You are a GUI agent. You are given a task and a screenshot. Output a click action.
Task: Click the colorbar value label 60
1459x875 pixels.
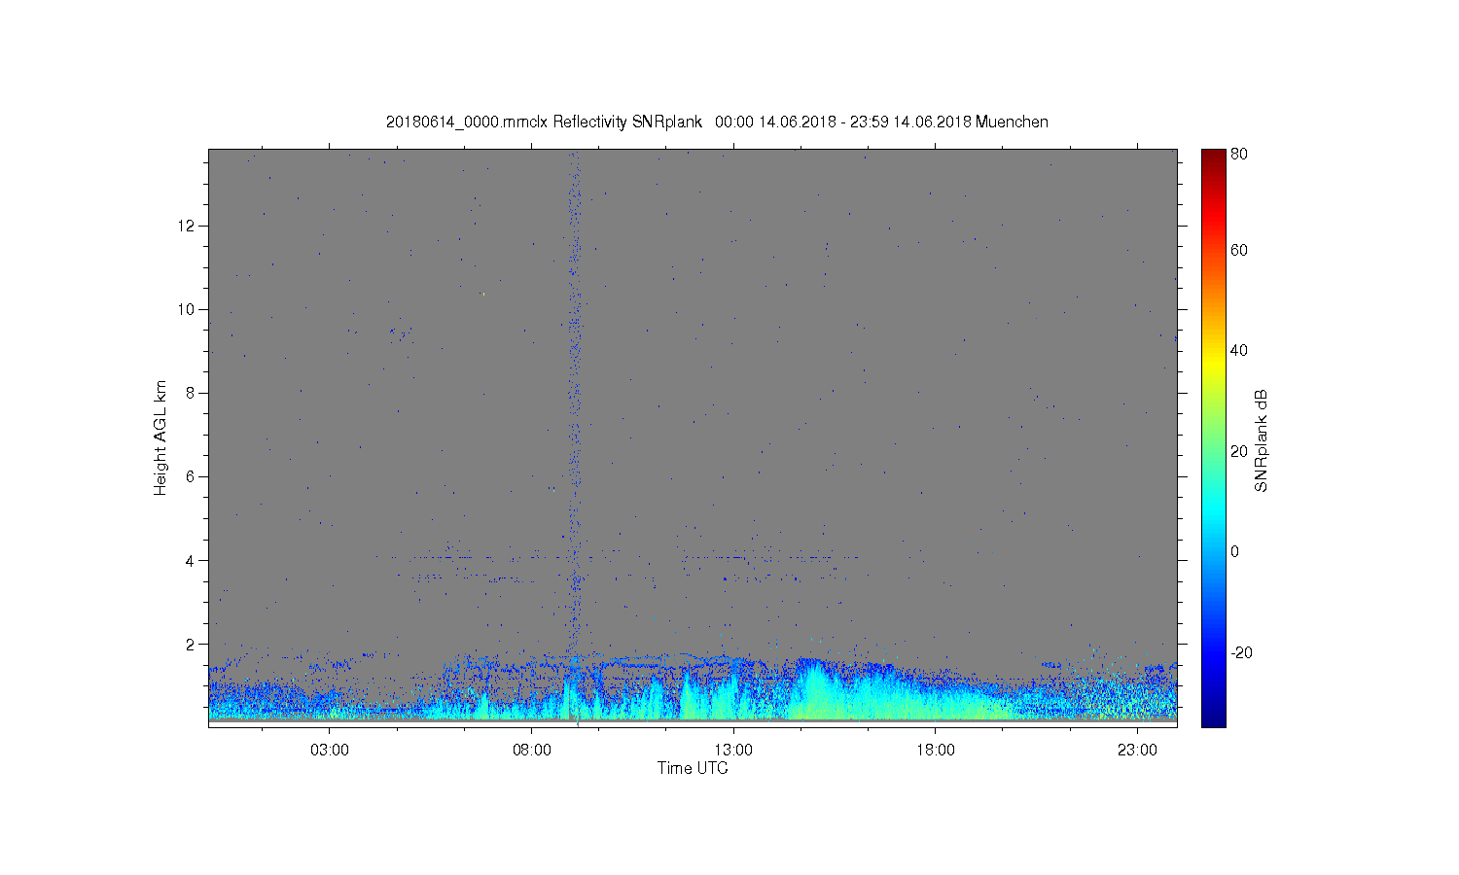[x=1239, y=250]
